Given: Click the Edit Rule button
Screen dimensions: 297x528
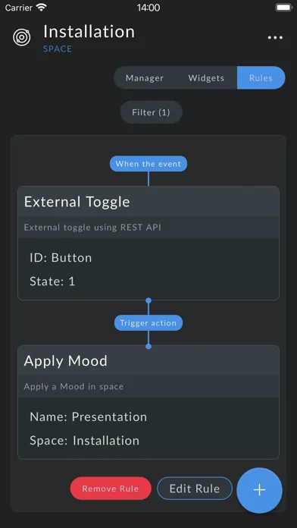Looking at the screenshot, I should 195,489.
